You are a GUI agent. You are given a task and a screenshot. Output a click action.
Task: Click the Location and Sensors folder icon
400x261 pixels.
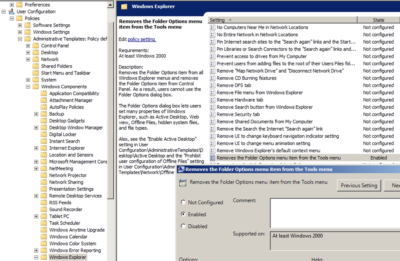(44, 155)
